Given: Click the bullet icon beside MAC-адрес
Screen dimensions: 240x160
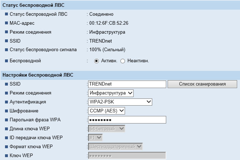Looking at the screenshot, I should (6, 23).
